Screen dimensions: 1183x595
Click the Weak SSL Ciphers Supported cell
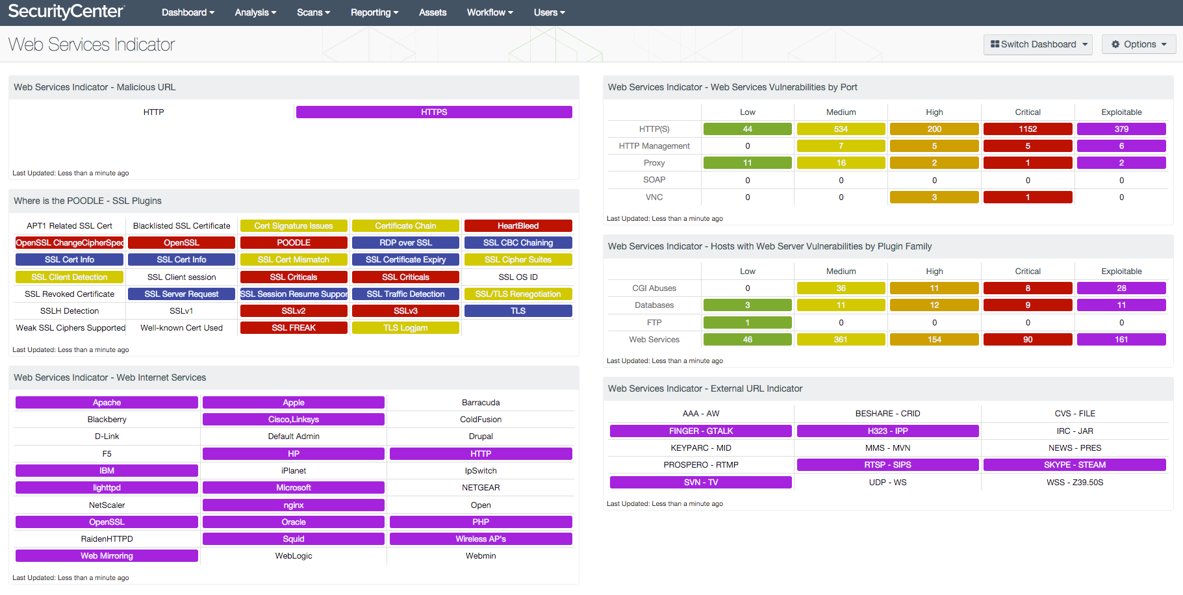(70, 328)
